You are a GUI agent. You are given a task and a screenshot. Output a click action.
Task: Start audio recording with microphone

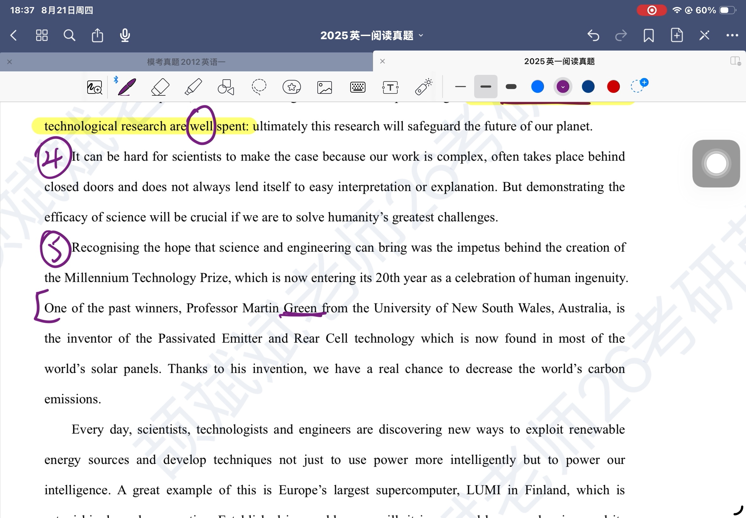125,35
